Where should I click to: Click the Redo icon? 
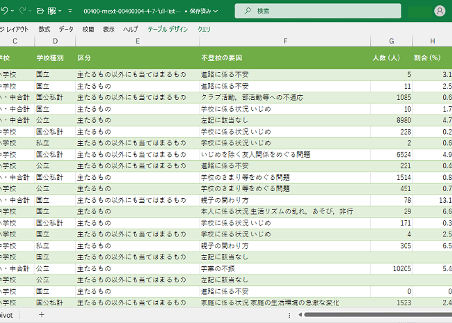23,11
